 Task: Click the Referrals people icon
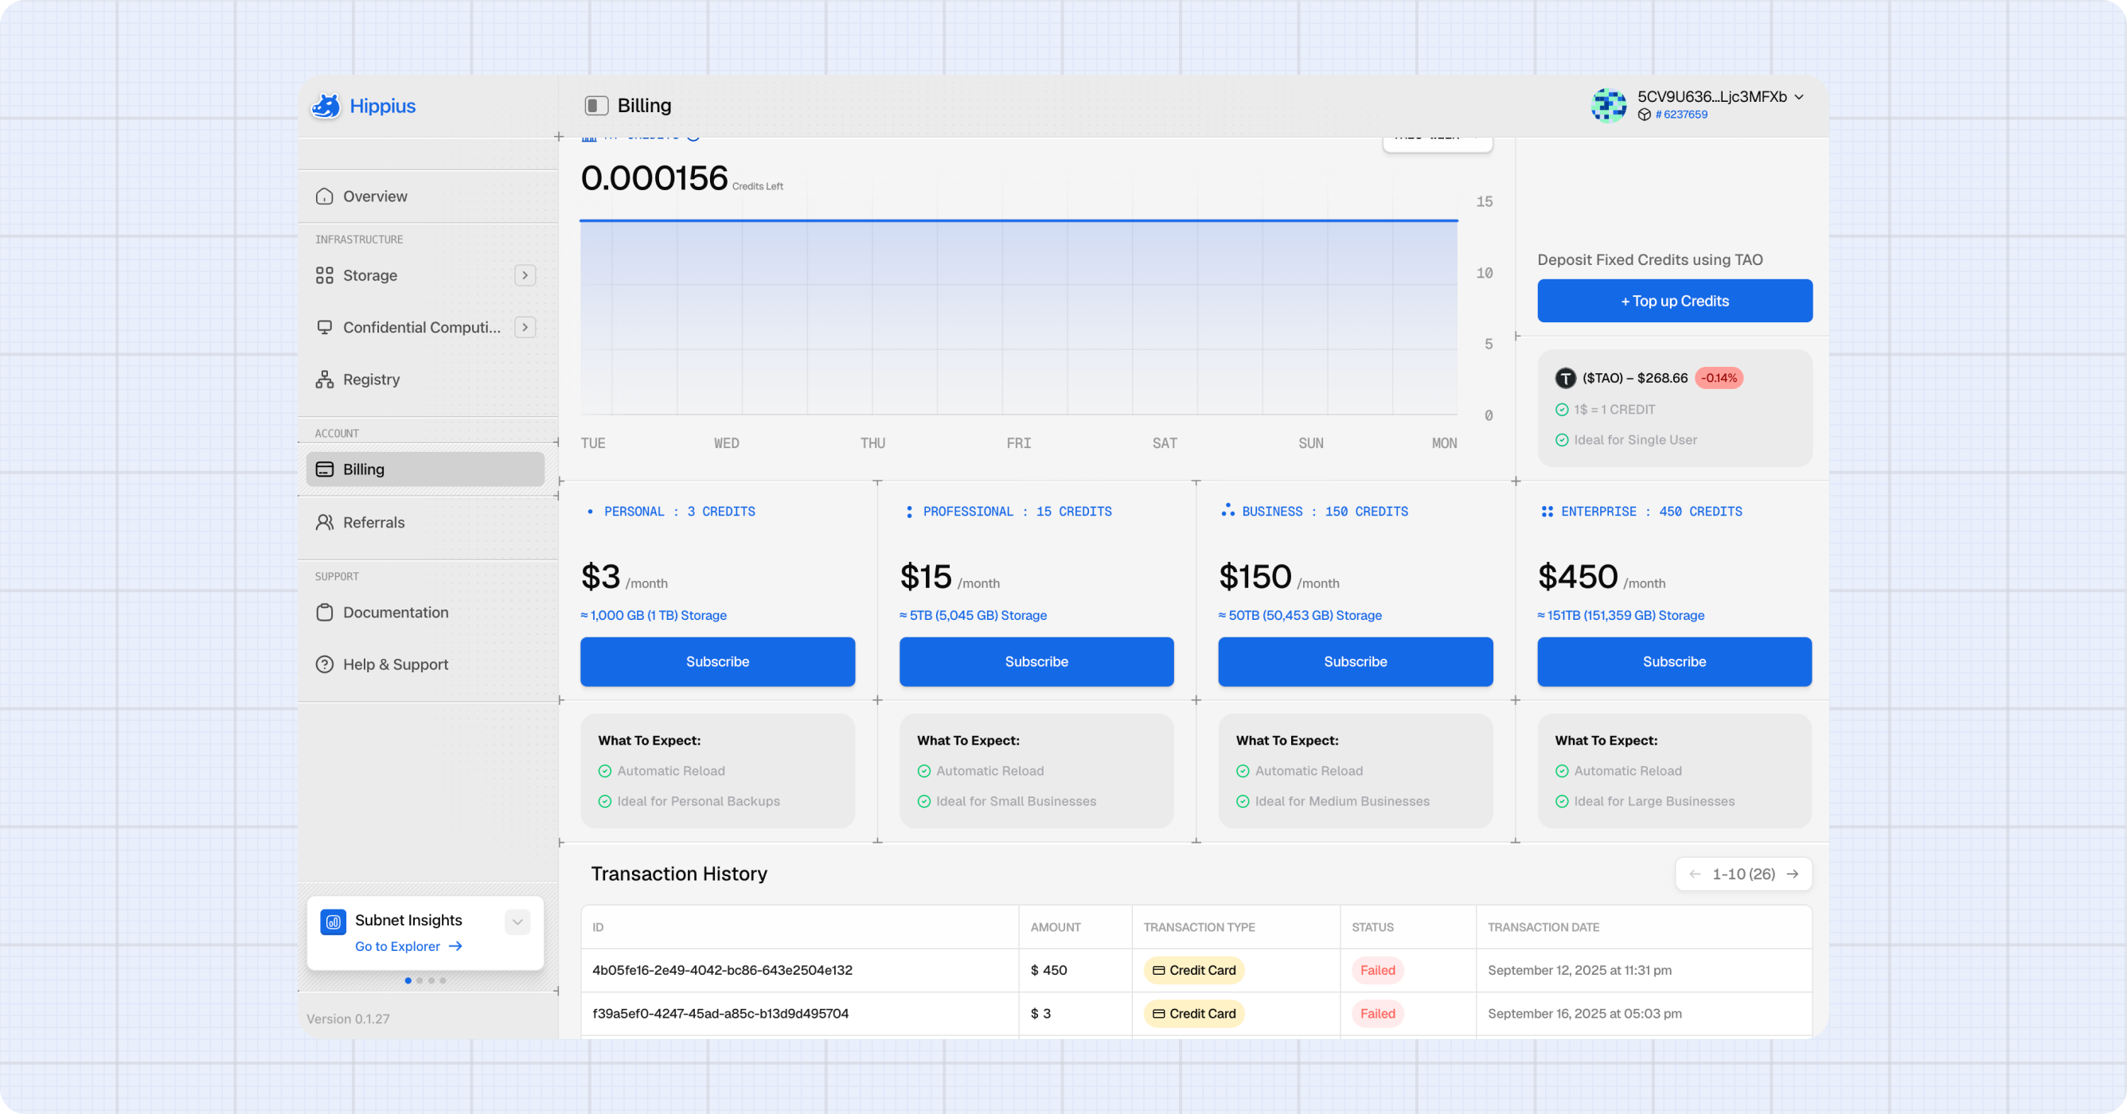coord(325,522)
